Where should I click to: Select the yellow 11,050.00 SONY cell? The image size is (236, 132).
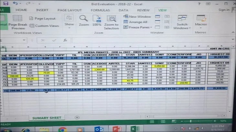tap(159, 66)
